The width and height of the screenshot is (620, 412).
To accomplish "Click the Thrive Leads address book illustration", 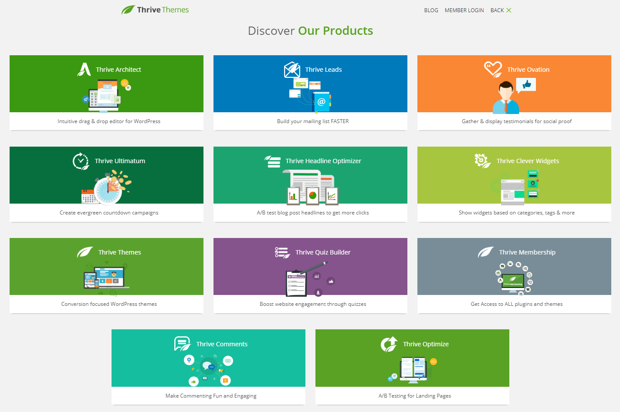I will (310, 95).
